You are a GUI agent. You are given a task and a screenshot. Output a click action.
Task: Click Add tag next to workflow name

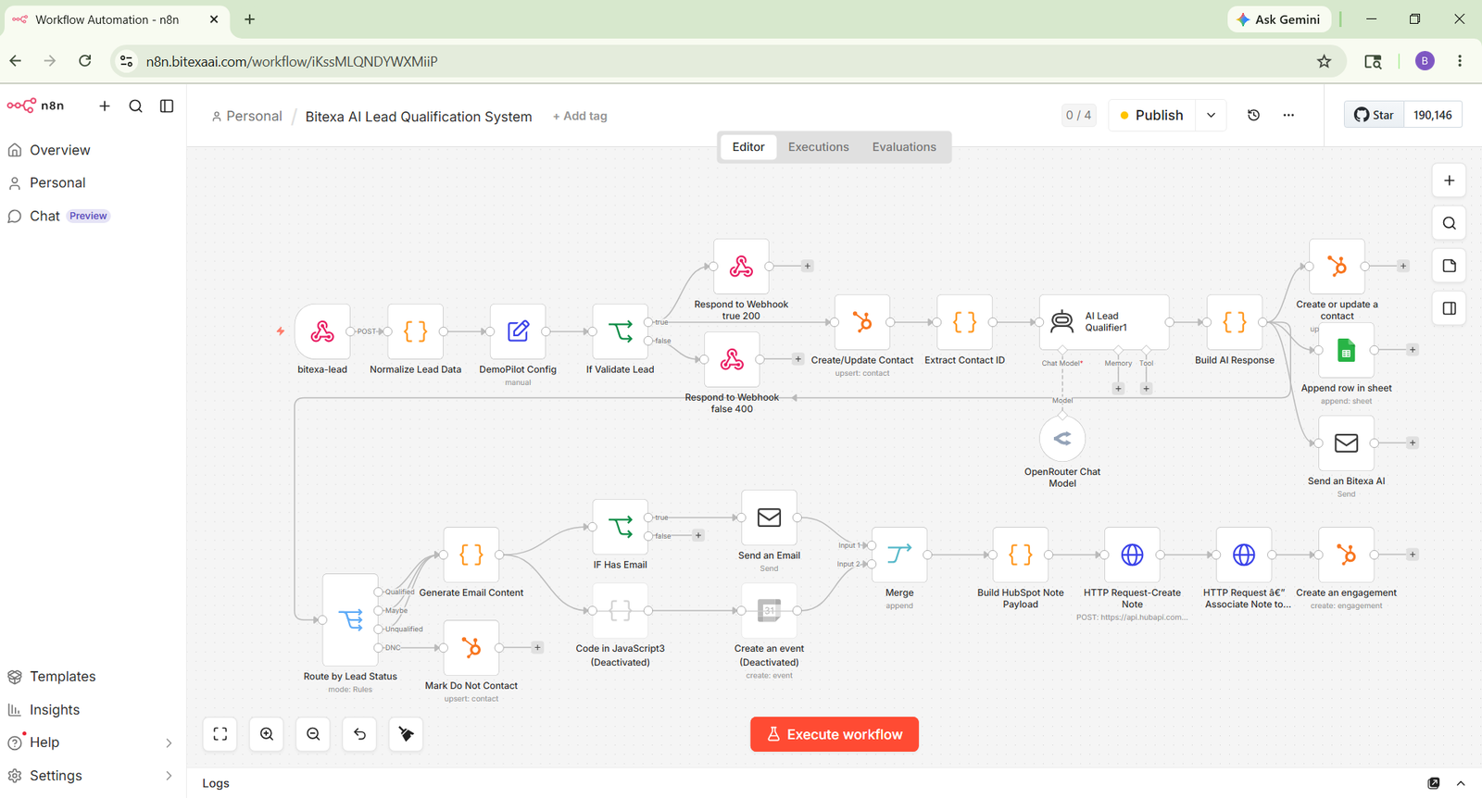[x=580, y=116]
